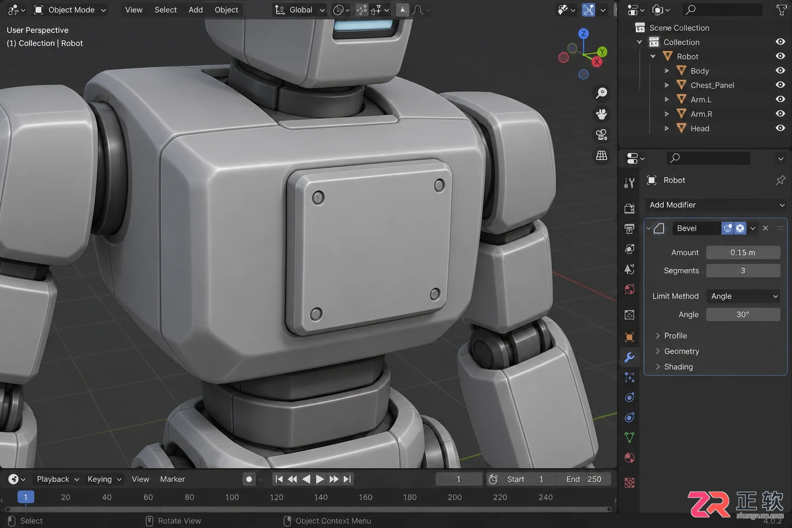This screenshot has width=792, height=528.
Task: Open the Object properties tab
Action: point(630,337)
